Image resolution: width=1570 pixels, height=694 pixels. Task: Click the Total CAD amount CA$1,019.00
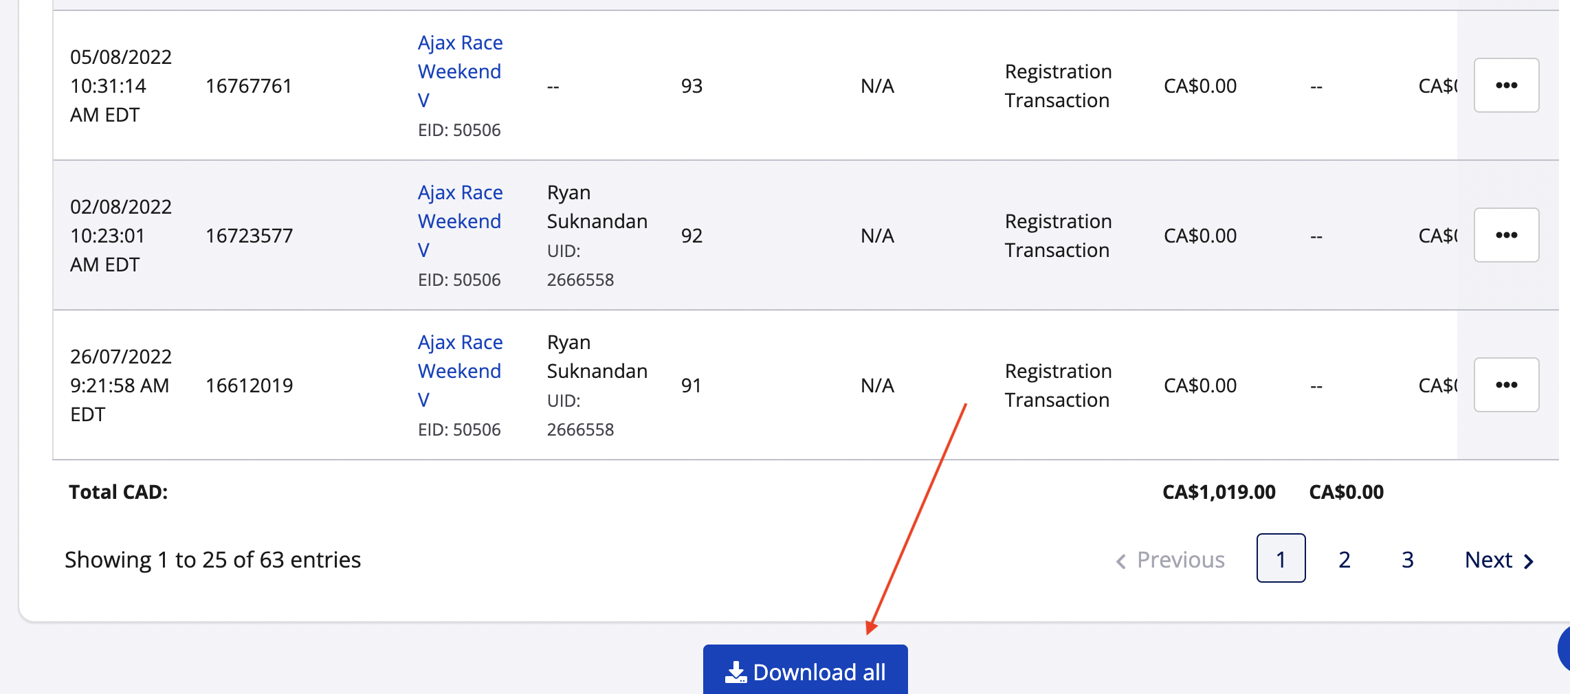click(x=1218, y=492)
